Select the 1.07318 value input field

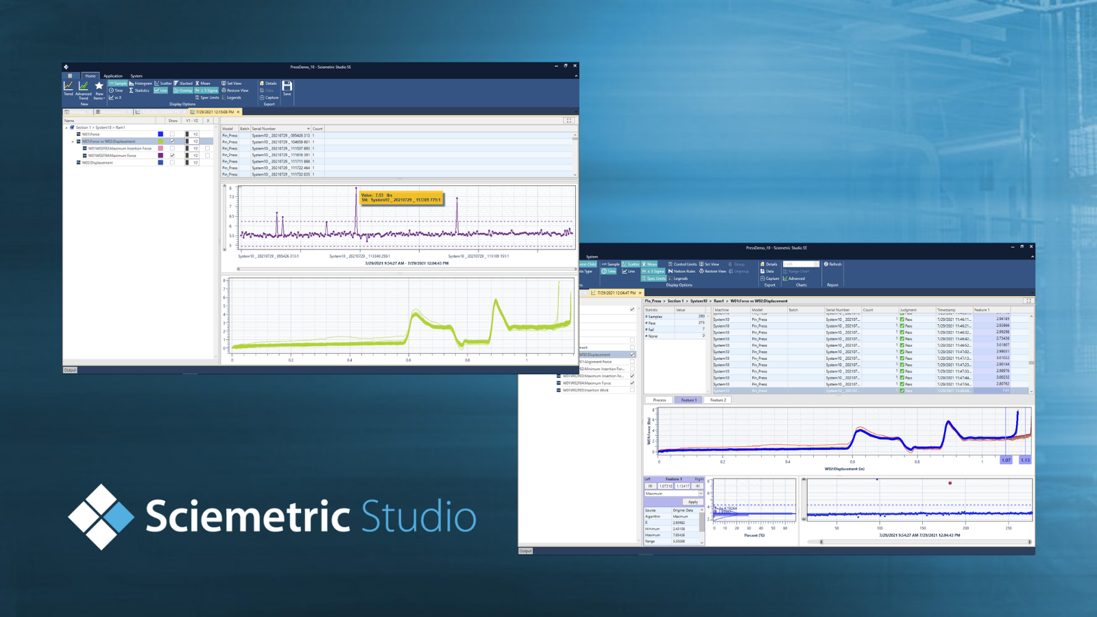tap(666, 486)
